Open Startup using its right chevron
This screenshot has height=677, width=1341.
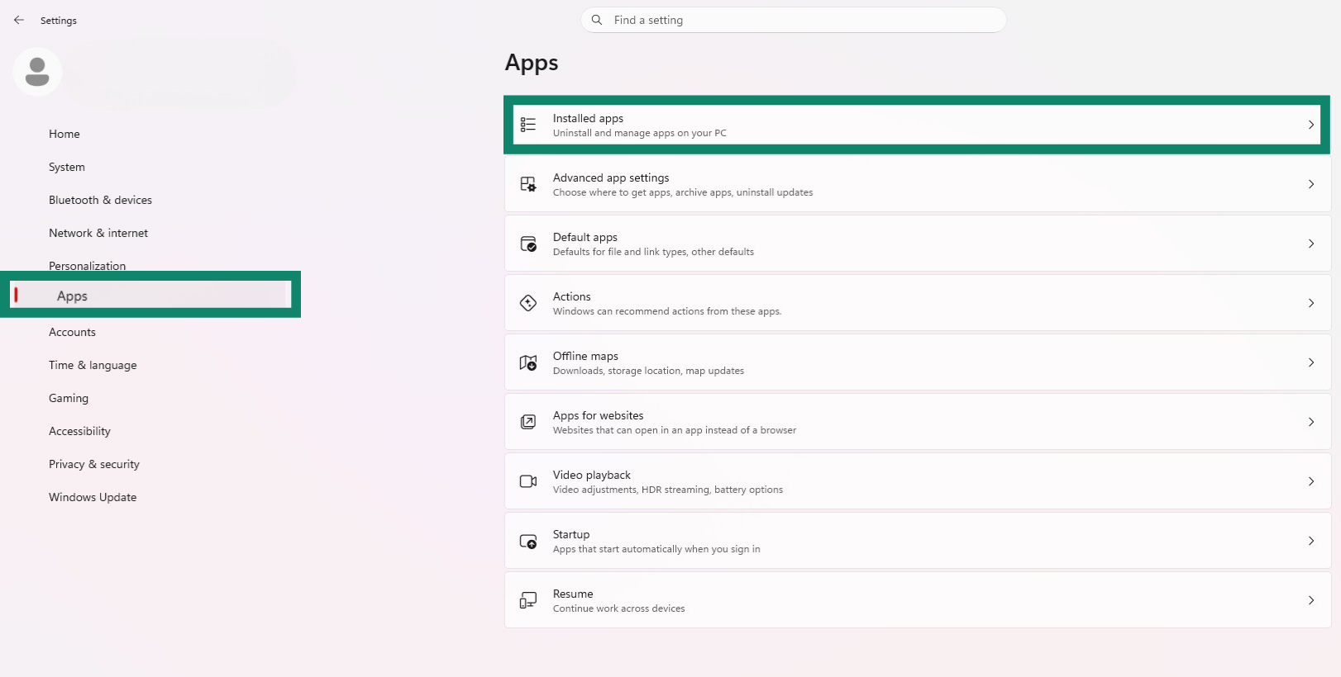[1310, 541]
